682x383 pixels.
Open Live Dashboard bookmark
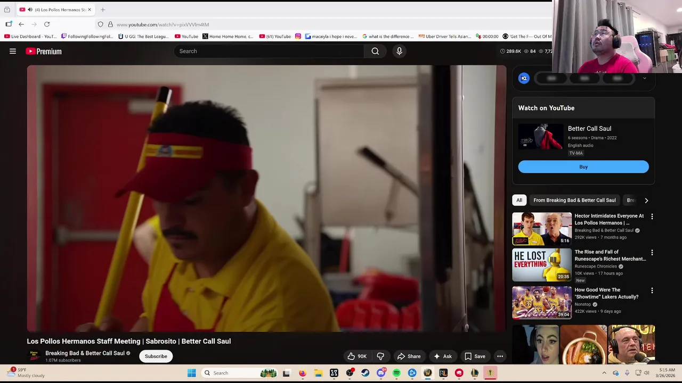(30, 36)
